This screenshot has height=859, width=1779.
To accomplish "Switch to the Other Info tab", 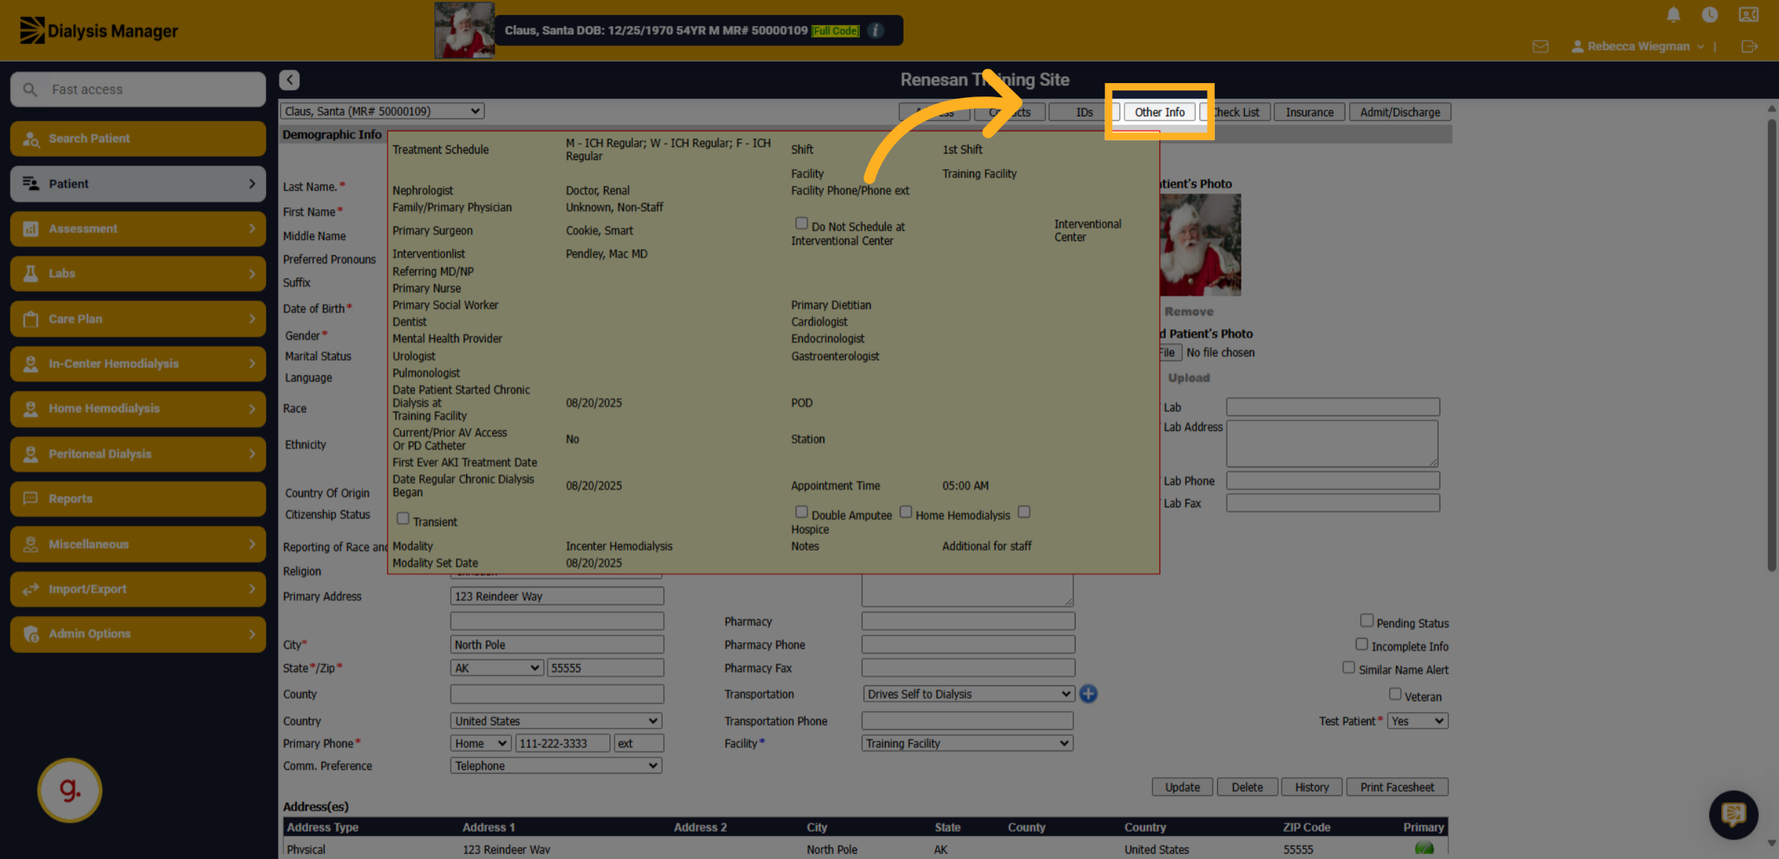I will pos(1159,112).
